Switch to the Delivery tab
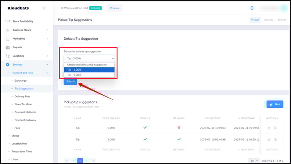291x164 pixels. 268,20
